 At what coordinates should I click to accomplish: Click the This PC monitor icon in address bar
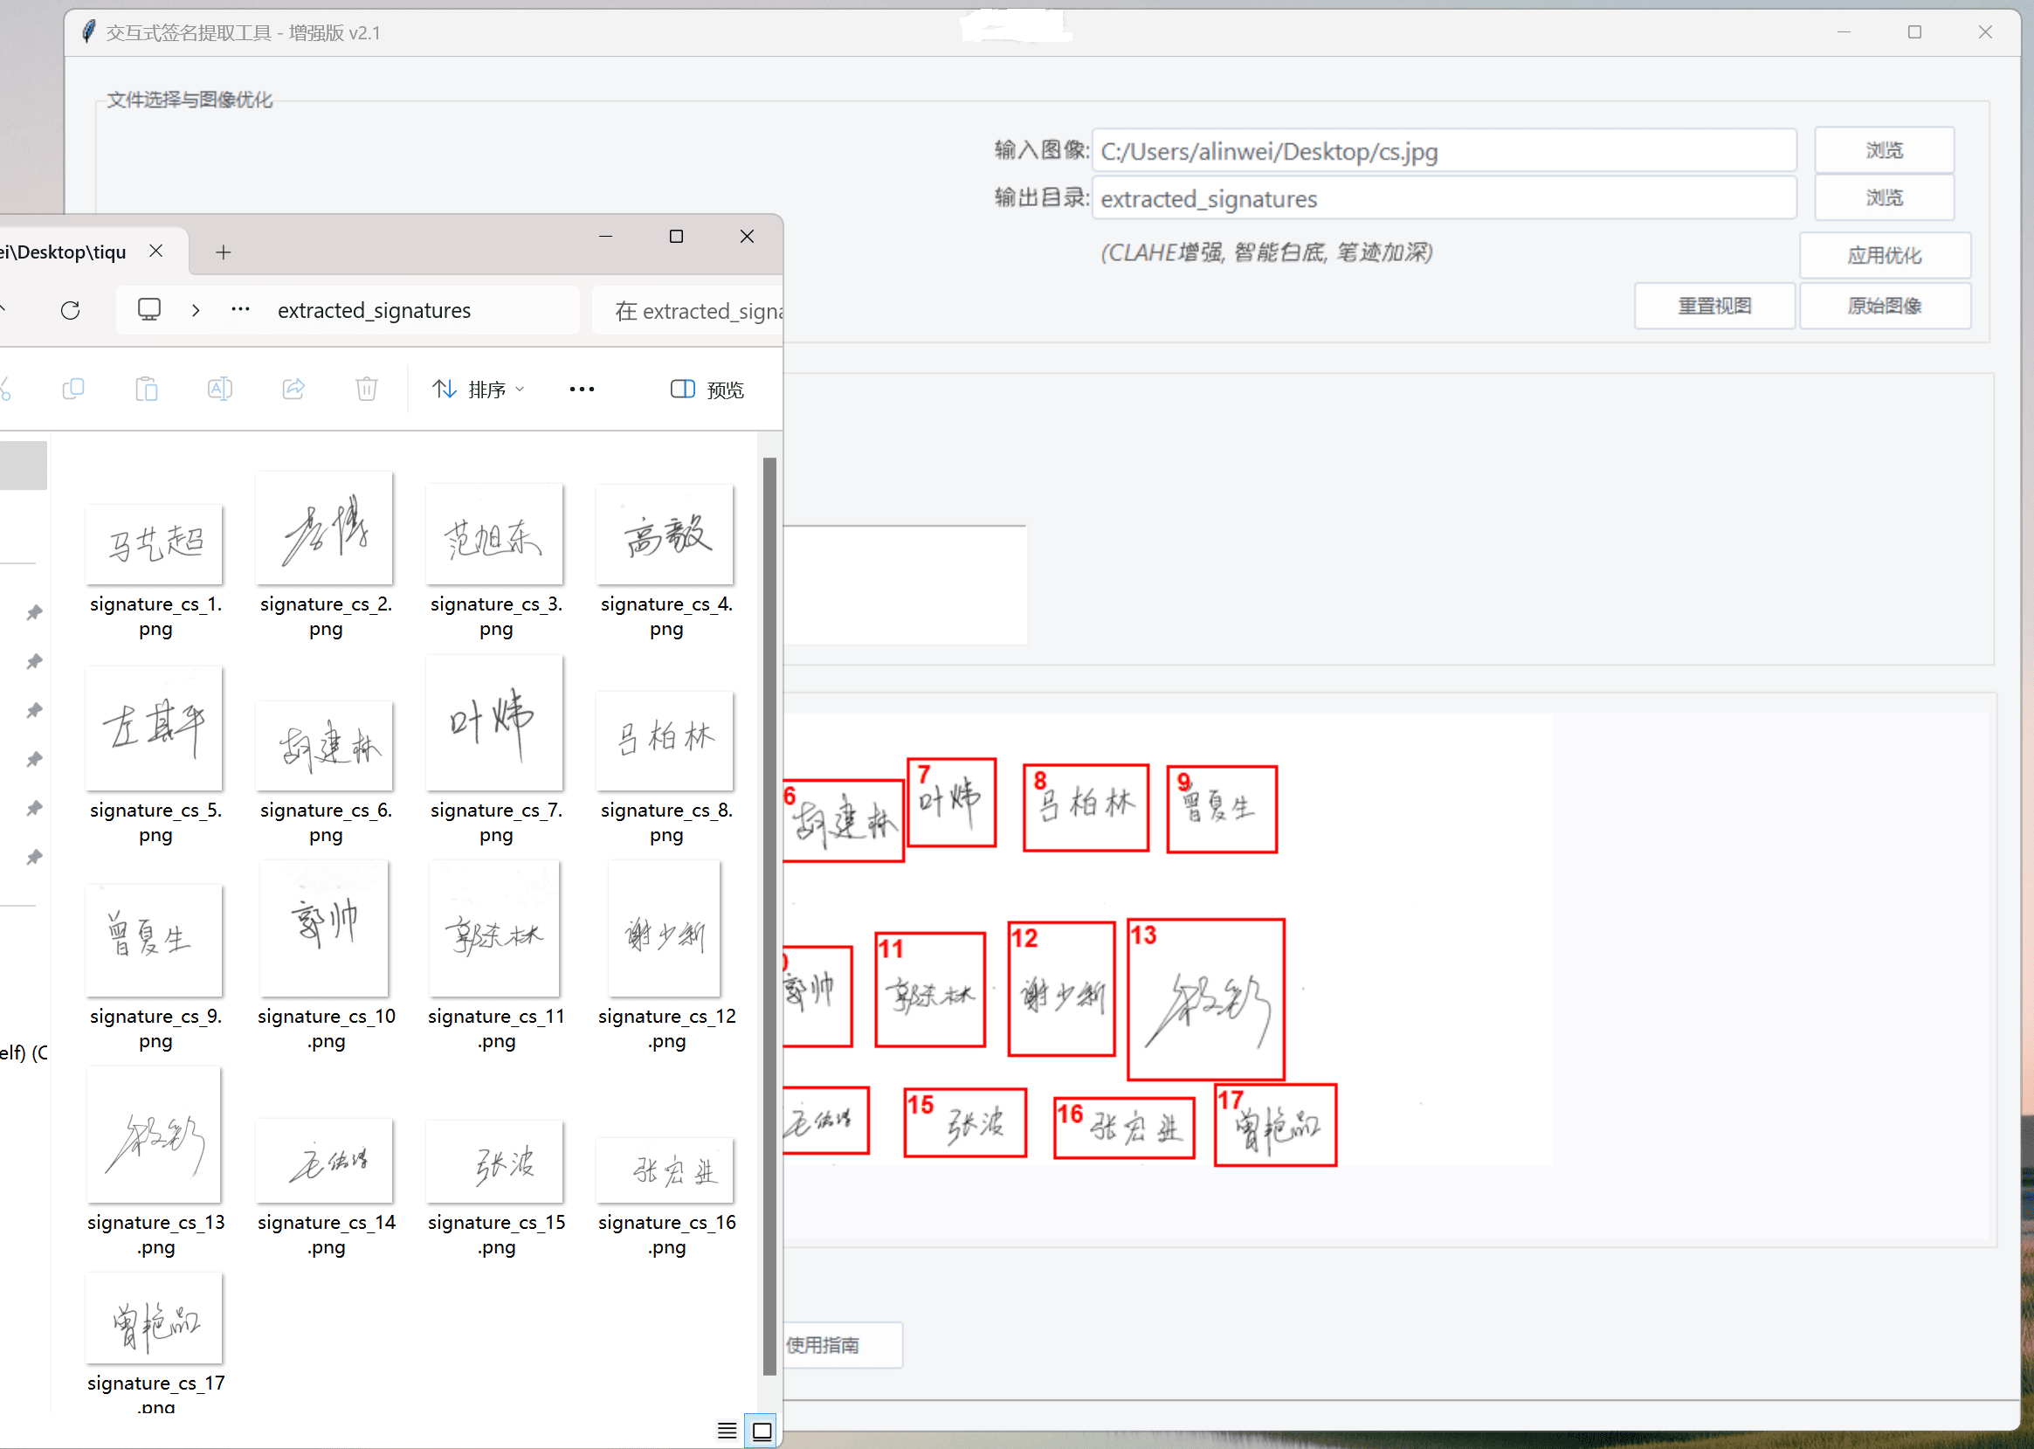click(x=149, y=309)
